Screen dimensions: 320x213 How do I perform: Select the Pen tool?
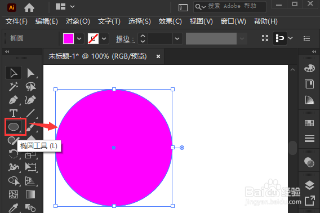pos(14,100)
